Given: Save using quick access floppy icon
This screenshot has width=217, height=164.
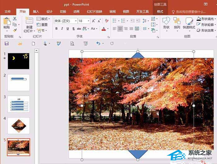Looking at the screenshot, I should (x=7, y=44).
